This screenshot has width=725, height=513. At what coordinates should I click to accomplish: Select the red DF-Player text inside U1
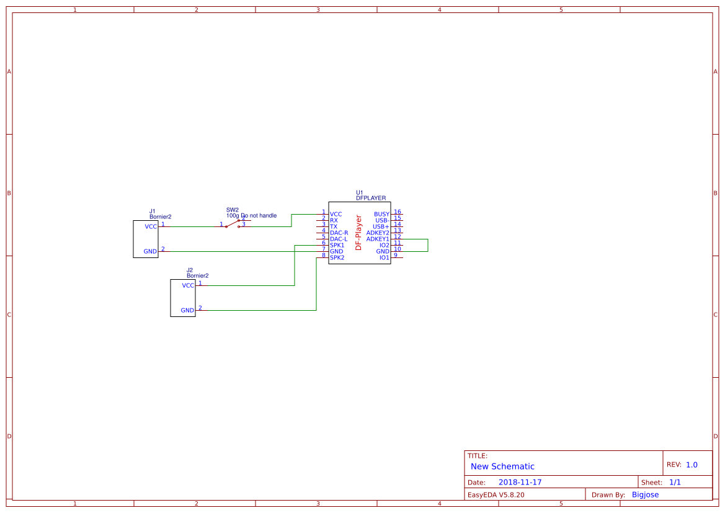pyautogui.click(x=358, y=233)
